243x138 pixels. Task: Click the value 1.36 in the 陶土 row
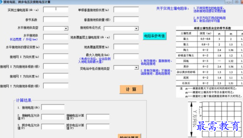tap(231, 50)
